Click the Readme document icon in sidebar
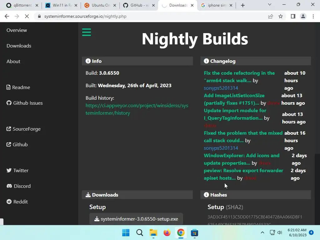Screen dimensions: 320x240 [x=8, y=87]
